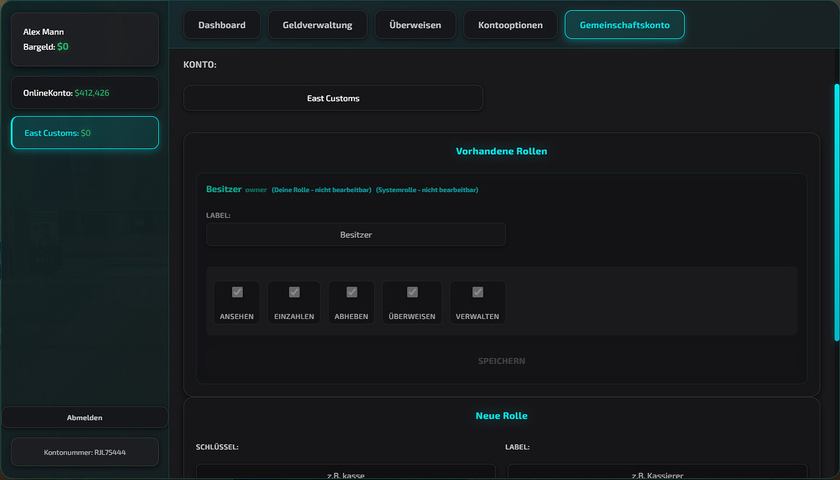The width and height of the screenshot is (840, 480).
Task: Go to the Überweisen tab
Action: pyautogui.click(x=416, y=25)
